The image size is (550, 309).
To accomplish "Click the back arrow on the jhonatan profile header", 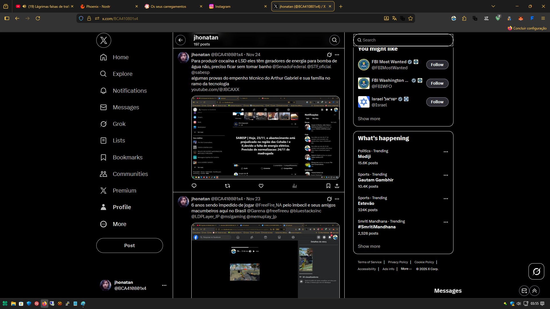I will pos(180,40).
